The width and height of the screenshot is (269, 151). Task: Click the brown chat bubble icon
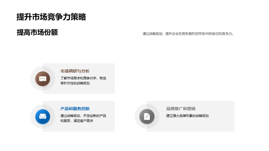43,79
